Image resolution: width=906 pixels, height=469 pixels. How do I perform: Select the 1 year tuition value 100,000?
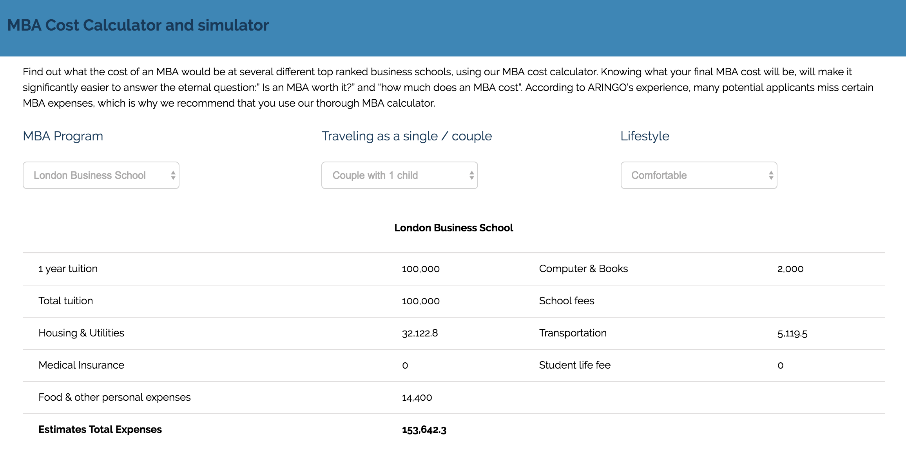[421, 269]
